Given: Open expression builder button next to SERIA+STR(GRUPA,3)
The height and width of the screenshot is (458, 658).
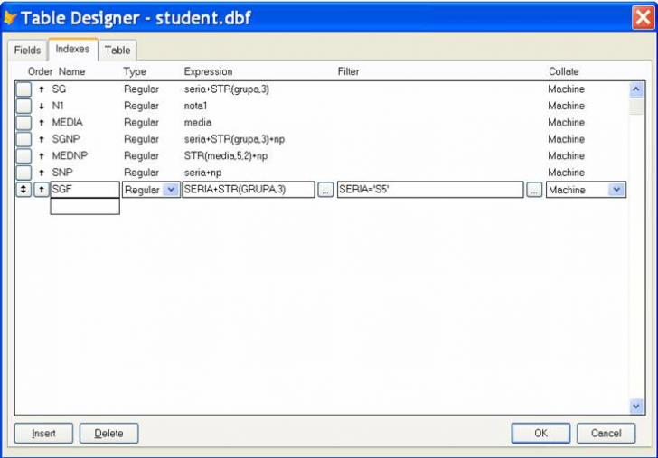Looking at the screenshot, I should tap(325, 190).
